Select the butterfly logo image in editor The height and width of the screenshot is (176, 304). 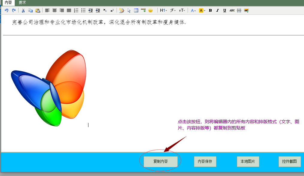[x=49, y=88]
